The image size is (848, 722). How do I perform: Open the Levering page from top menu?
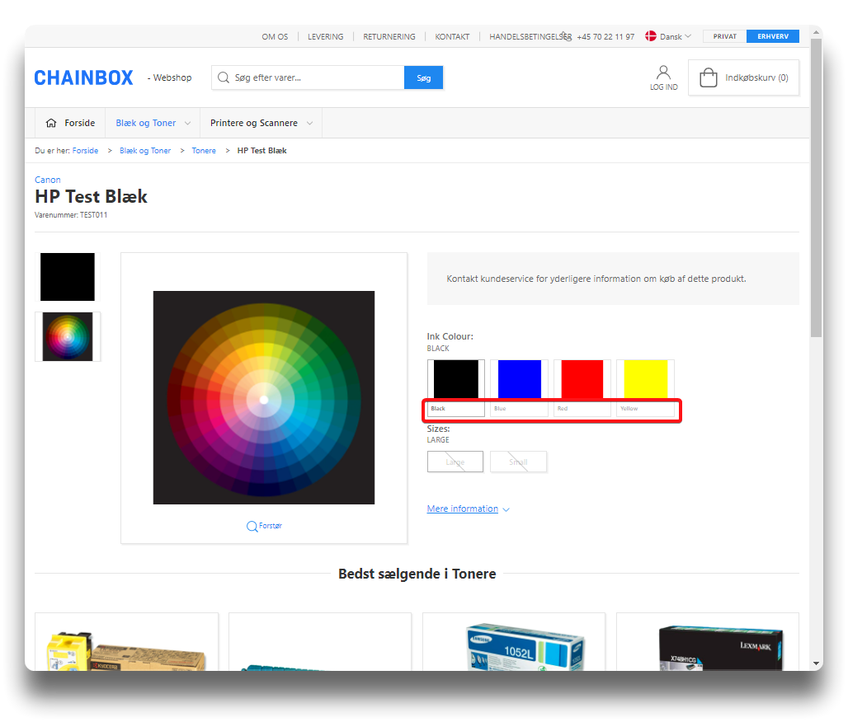pyautogui.click(x=326, y=36)
